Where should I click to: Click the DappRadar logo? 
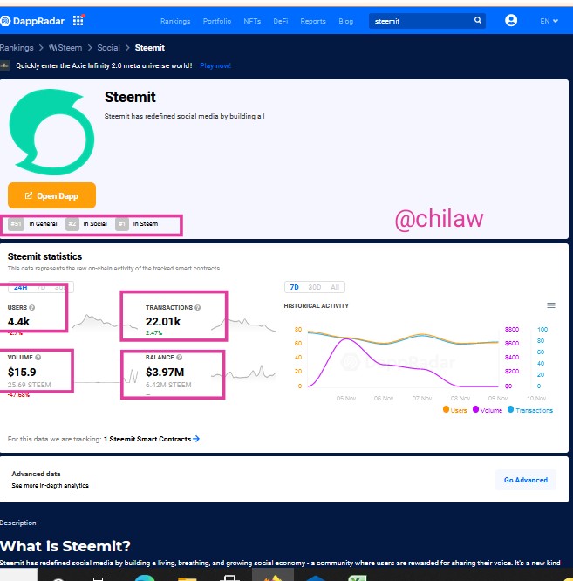point(32,21)
